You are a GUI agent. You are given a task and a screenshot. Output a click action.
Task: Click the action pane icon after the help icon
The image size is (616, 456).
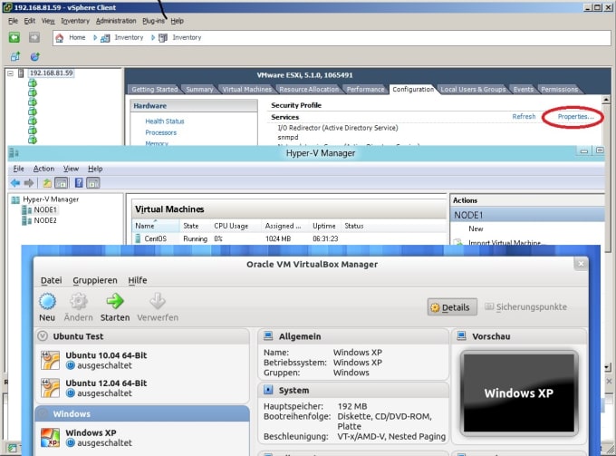point(93,183)
